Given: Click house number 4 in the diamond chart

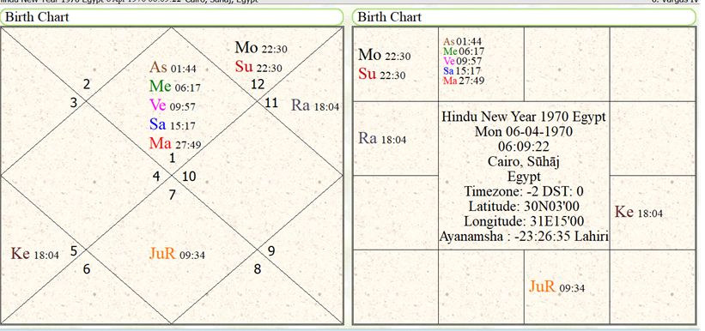Looking at the screenshot, I should 156,176.
